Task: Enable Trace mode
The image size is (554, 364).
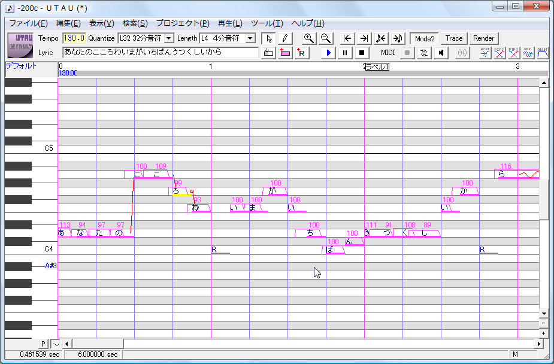Action: (x=453, y=38)
